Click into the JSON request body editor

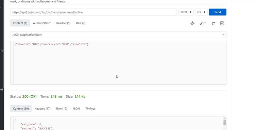pyautogui.click(x=118, y=63)
